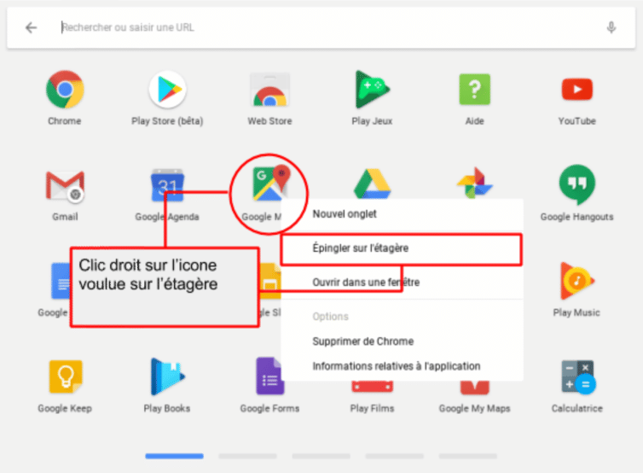This screenshot has width=643, height=473.
Task: Click "Informations relatives à l'application" entry
Action: (x=396, y=365)
